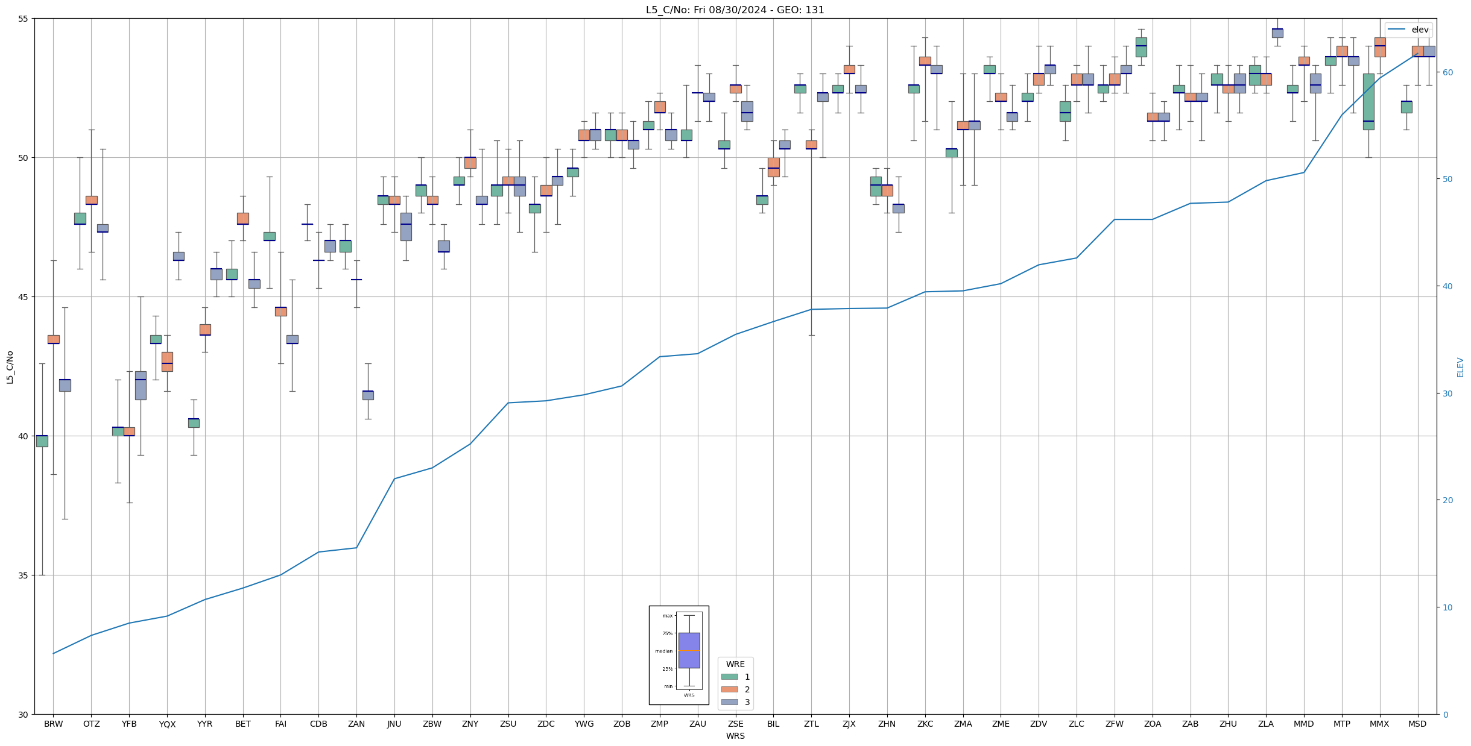The width and height of the screenshot is (1471, 746).
Task: Click the purple boxplot explanation inset
Action: (689, 650)
